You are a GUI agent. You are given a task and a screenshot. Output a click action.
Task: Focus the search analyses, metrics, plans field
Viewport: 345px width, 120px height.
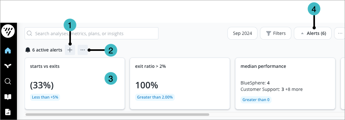92,33
